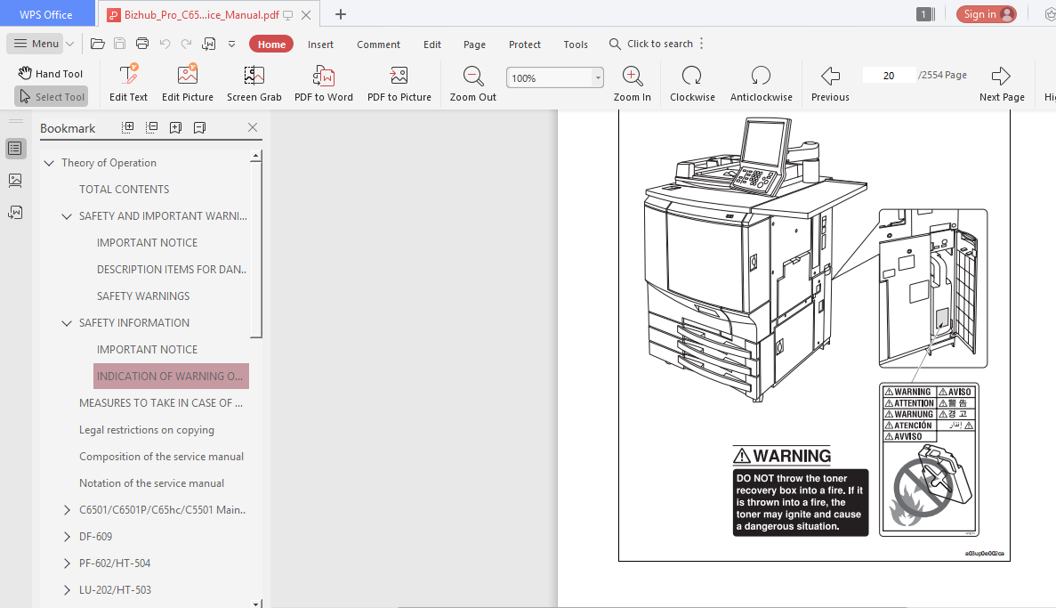Open the Thumbnail panel sidebar icon

[15, 180]
